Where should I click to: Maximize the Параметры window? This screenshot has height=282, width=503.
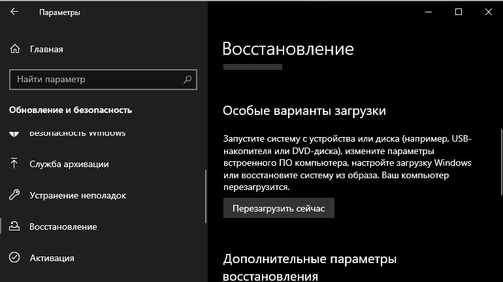click(459, 12)
